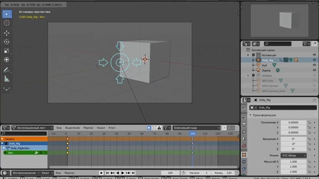Open the View Layer properties tab icon
Image resolution: width=319 pixels, height=179 pixels.
coord(244,132)
